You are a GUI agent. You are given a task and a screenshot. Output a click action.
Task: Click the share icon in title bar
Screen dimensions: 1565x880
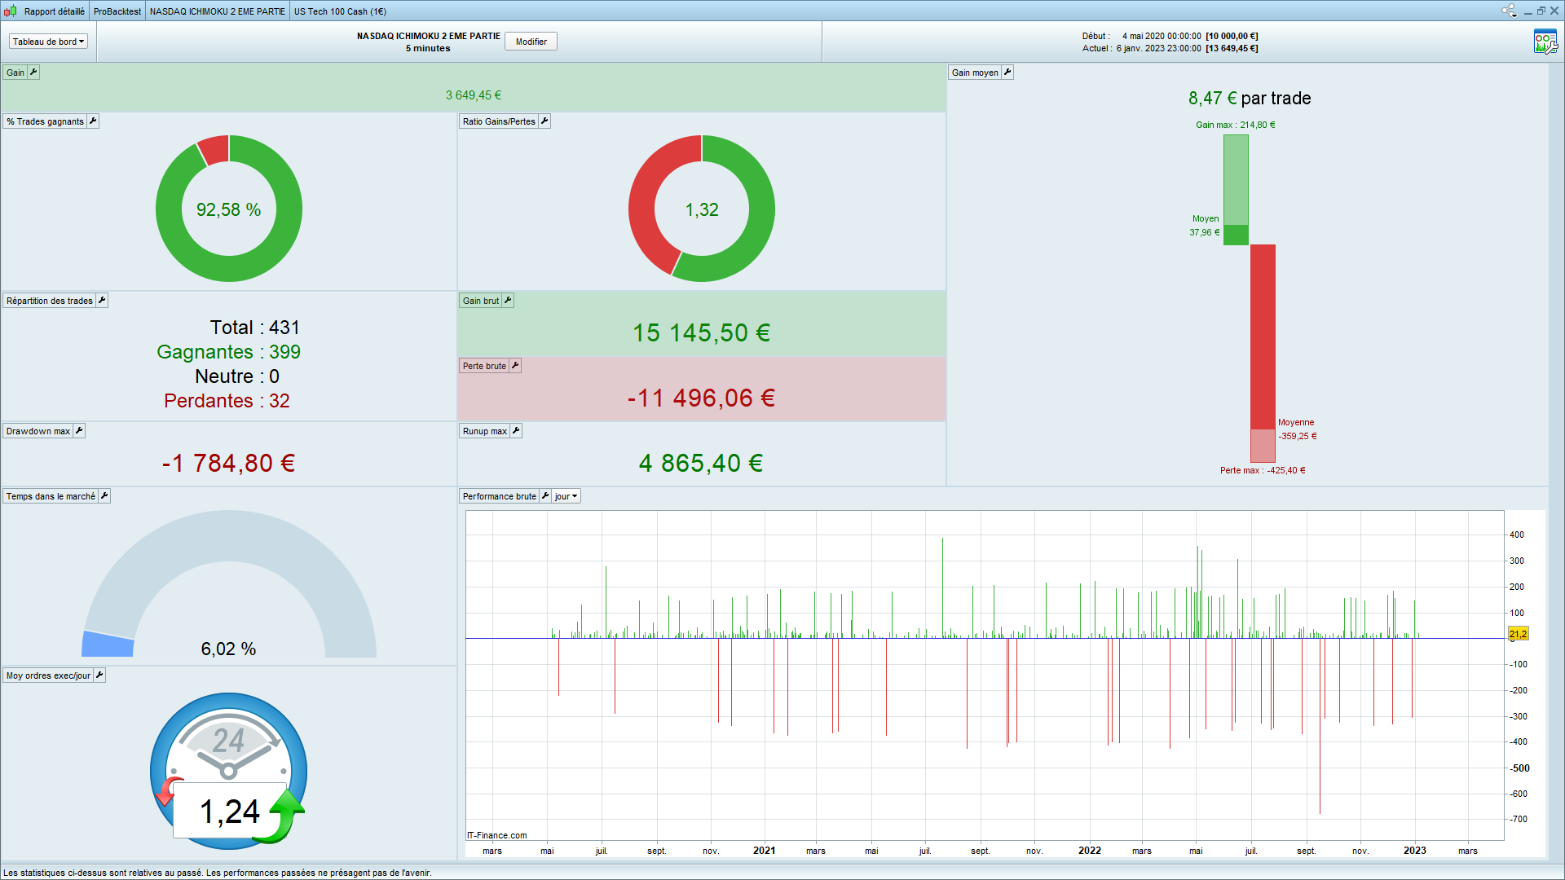[1509, 11]
